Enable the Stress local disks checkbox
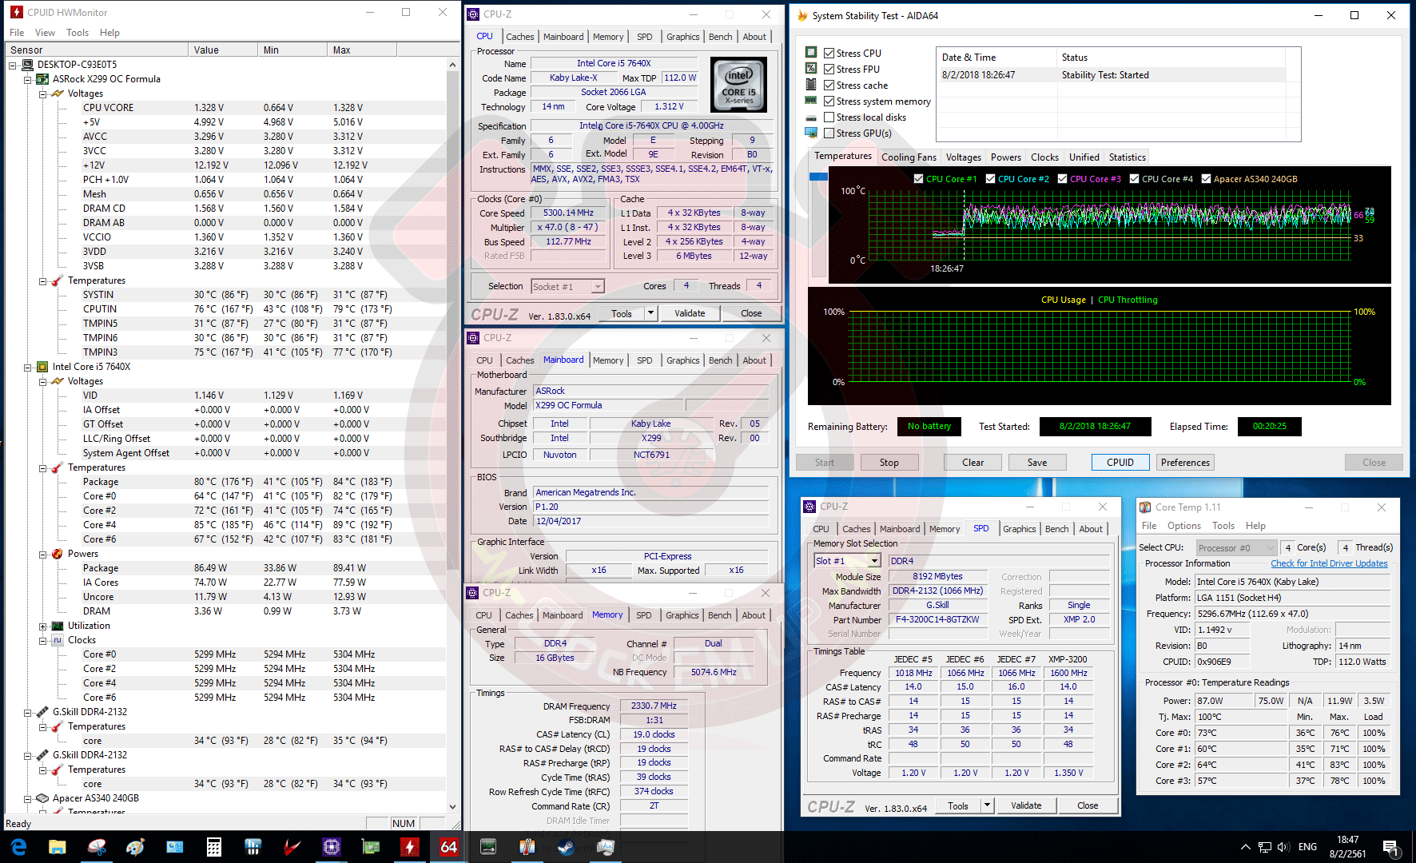1416x863 pixels. pyautogui.click(x=829, y=117)
